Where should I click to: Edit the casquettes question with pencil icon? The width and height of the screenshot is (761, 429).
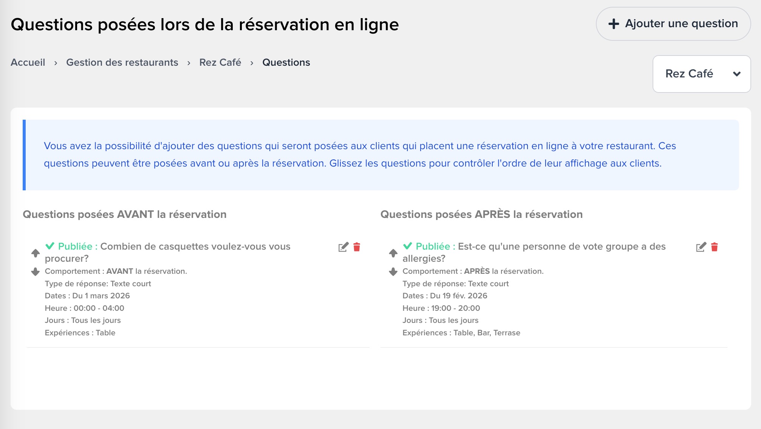[x=343, y=247]
